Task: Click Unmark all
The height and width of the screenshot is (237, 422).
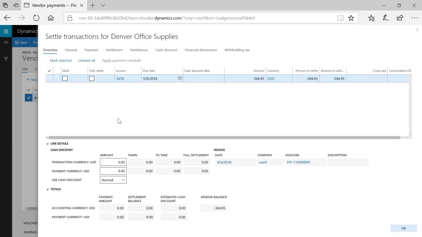Action: 87,61
